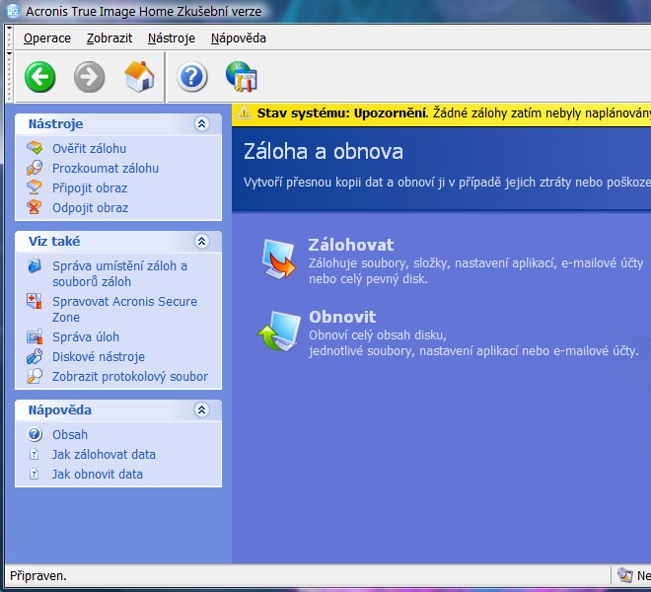
Task: Open the Zobrazit protokolový soubor link
Action: [x=130, y=376]
